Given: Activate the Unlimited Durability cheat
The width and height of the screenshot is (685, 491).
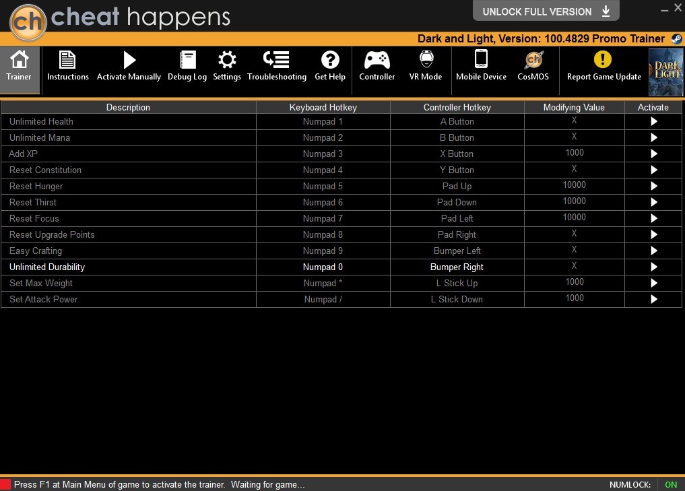Looking at the screenshot, I should click(653, 267).
